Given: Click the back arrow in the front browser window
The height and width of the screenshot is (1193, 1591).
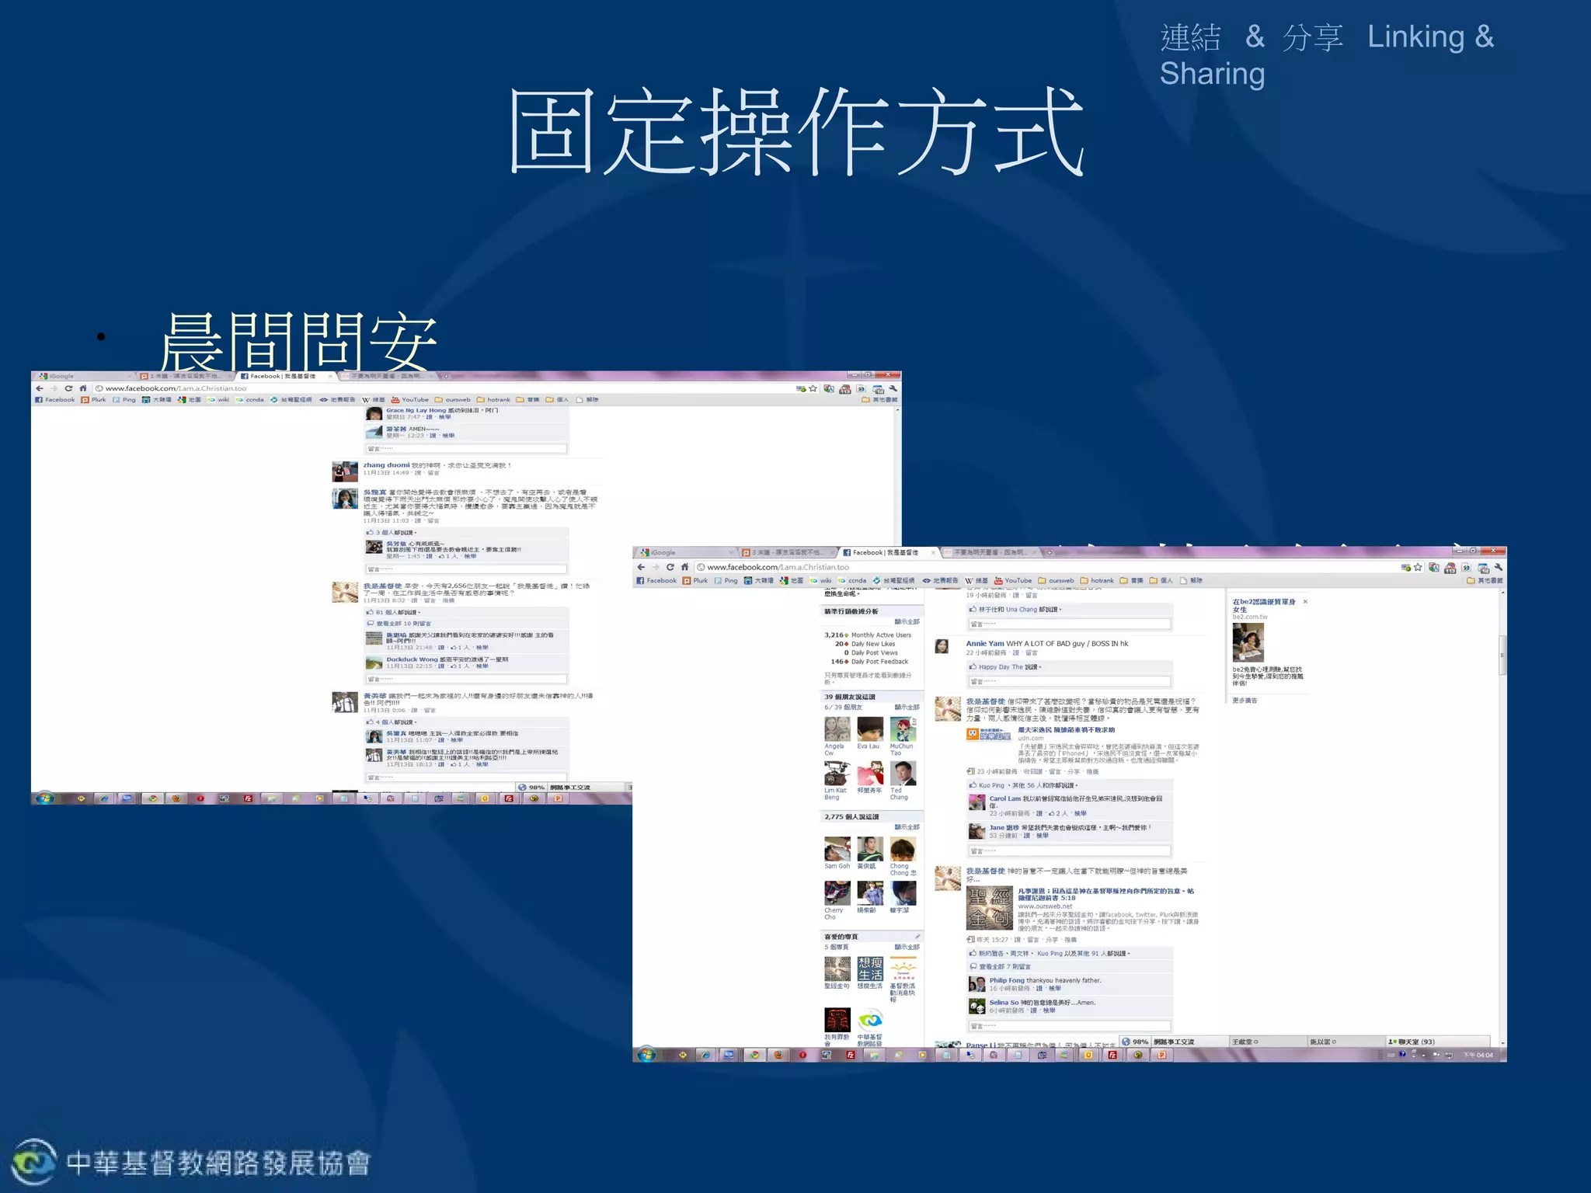Looking at the screenshot, I should [641, 567].
